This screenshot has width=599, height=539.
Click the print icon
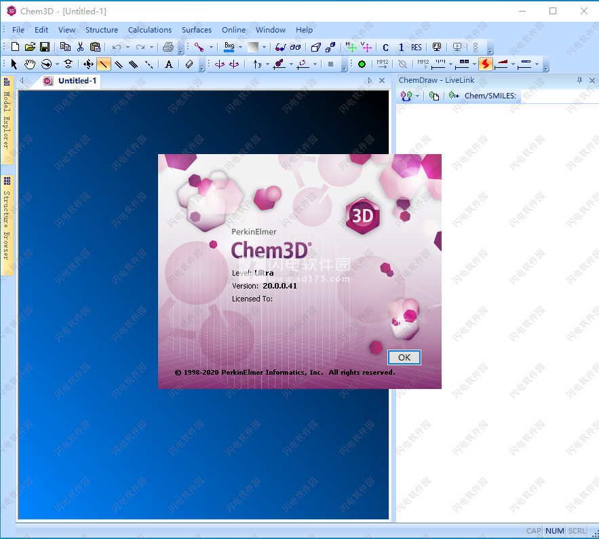coord(168,47)
